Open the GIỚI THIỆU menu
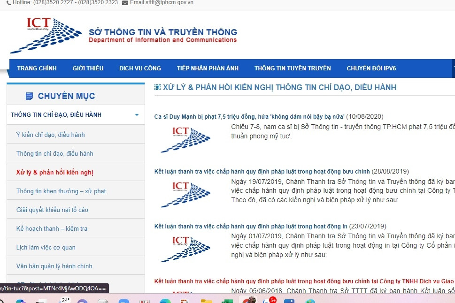This screenshot has height=303, width=455. click(x=88, y=68)
